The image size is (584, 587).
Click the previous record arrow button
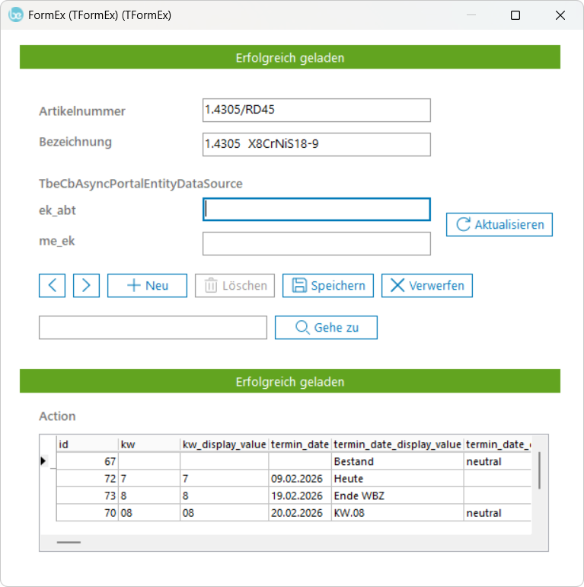pyautogui.click(x=52, y=285)
